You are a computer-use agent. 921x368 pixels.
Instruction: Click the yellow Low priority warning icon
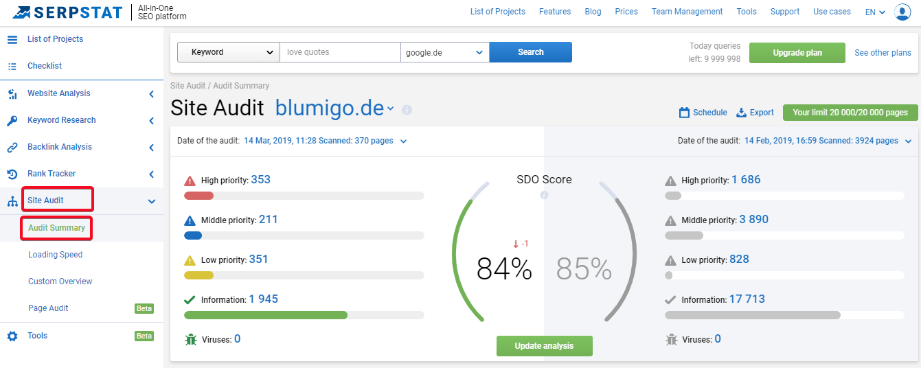point(190,260)
